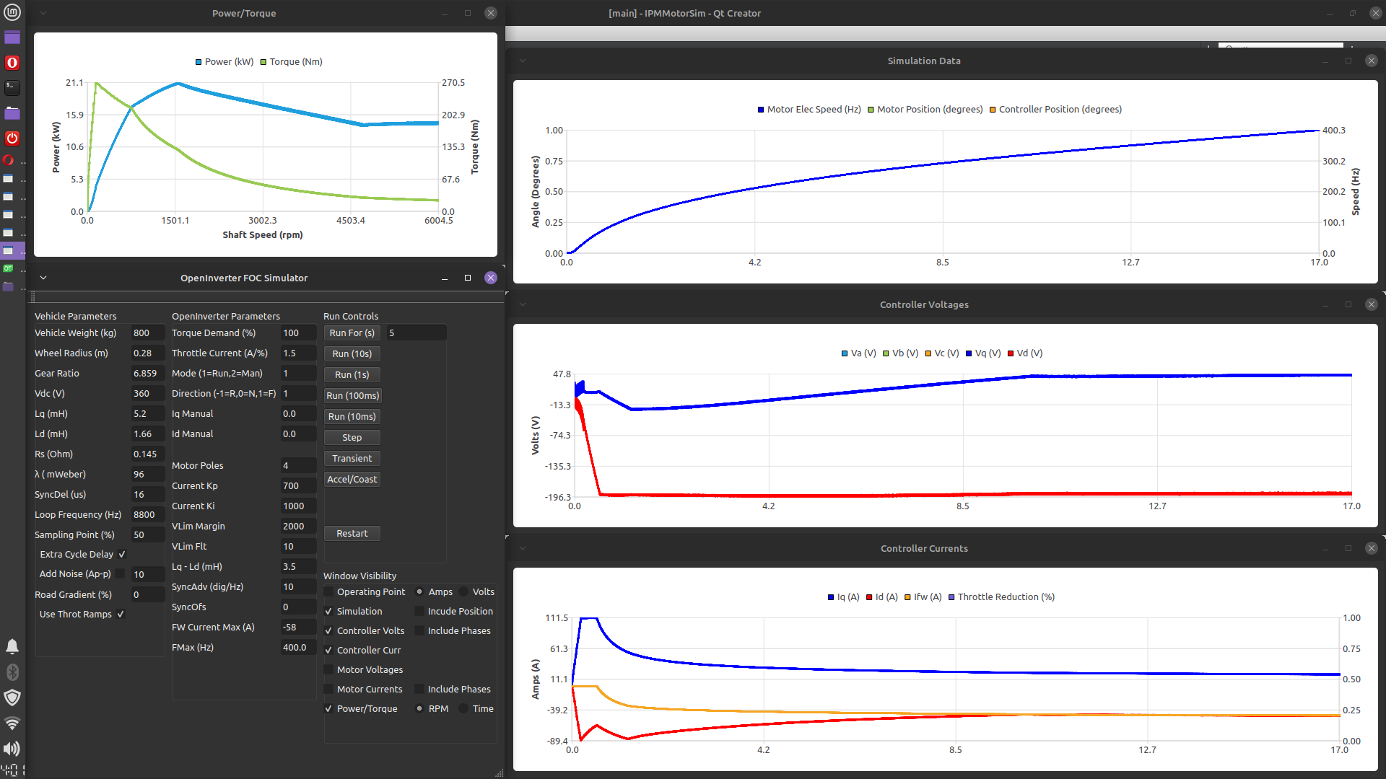Open the notifications bell icon
1386x779 pixels.
pyautogui.click(x=12, y=646)
